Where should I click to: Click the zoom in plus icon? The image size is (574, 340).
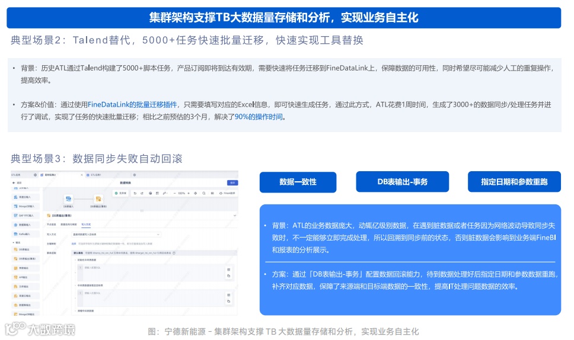tap(189, 193)
